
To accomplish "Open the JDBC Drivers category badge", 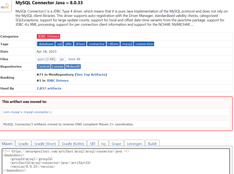I will click(48, 37).
